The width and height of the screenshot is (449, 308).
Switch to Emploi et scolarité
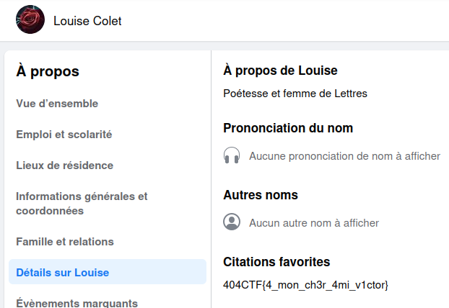(x=64, y=135)
